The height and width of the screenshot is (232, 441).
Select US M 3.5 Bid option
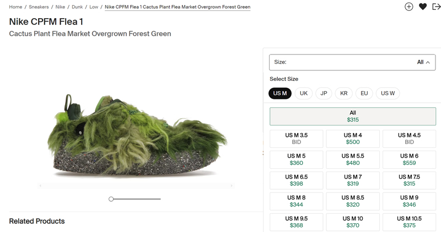pos(296,139)
